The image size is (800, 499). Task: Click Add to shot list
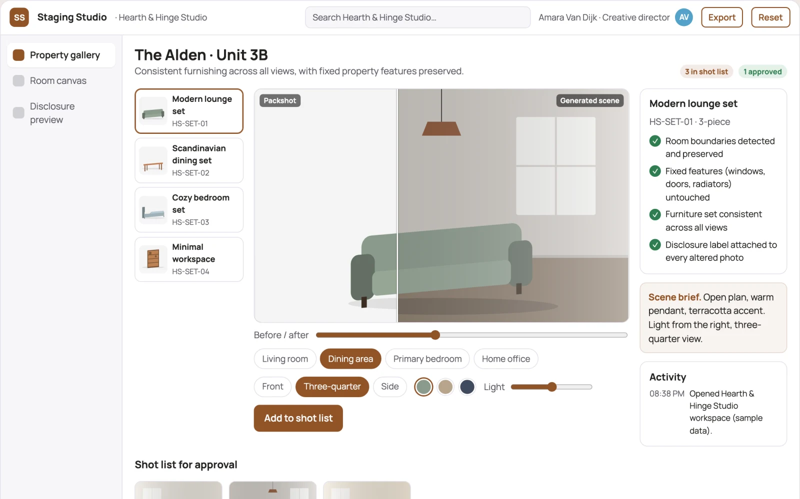[298, 418]
